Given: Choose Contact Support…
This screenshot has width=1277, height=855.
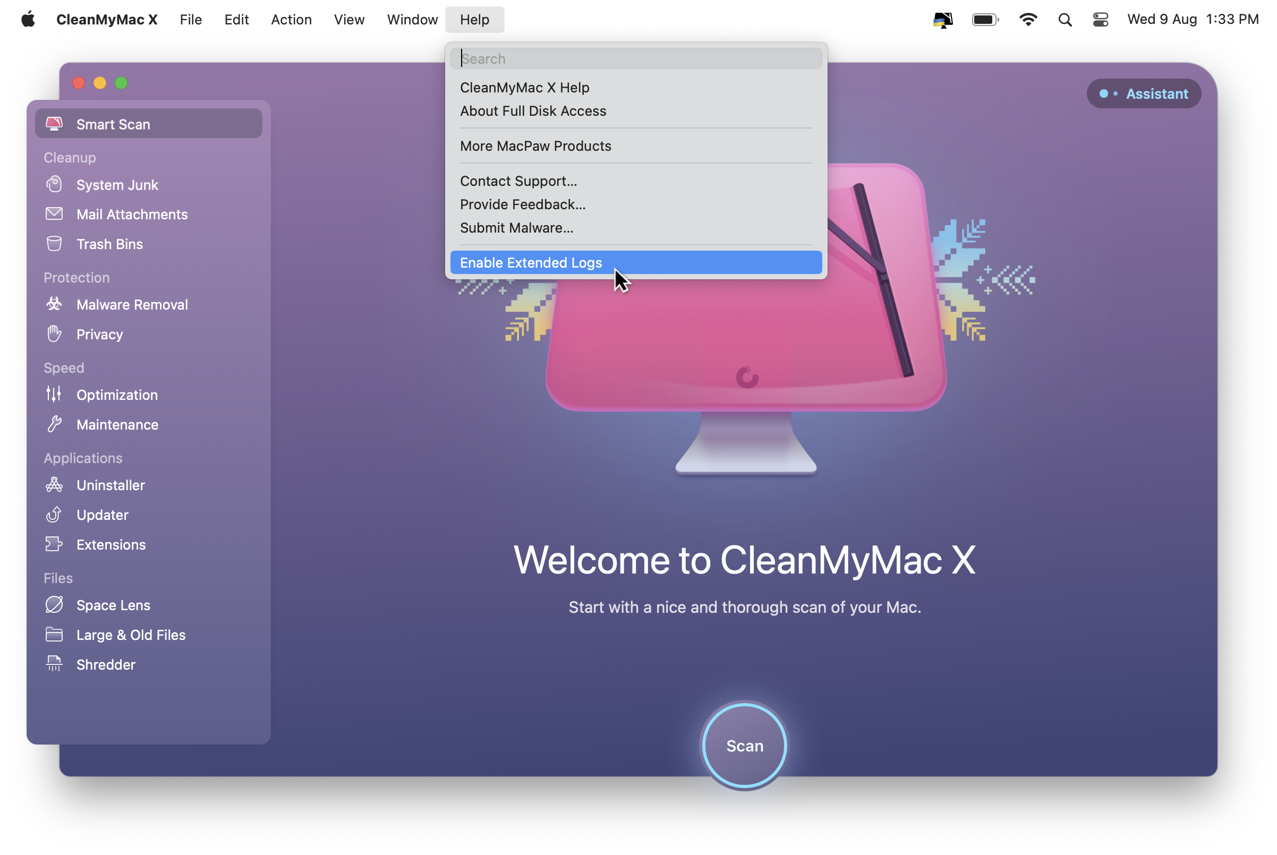Looking at the screenshot, I should click(x=636, y=181).
